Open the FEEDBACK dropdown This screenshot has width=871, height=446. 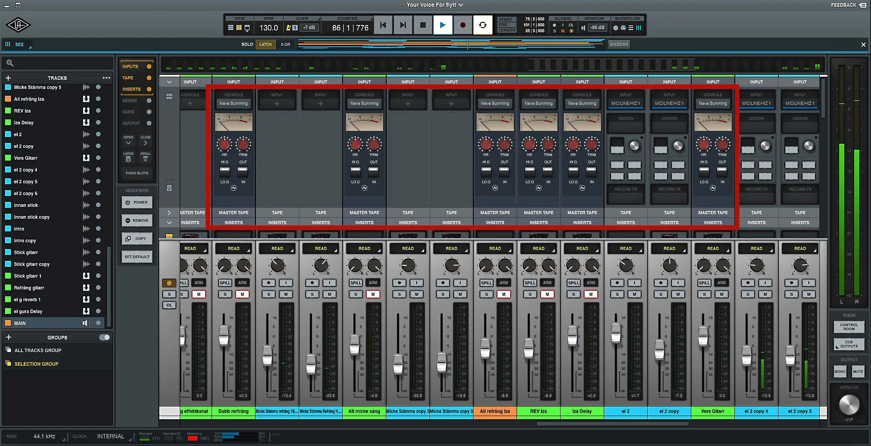click(x=848, y=5)
